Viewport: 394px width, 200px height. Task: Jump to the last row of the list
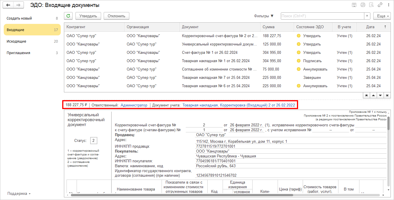(x=387, y=95)
